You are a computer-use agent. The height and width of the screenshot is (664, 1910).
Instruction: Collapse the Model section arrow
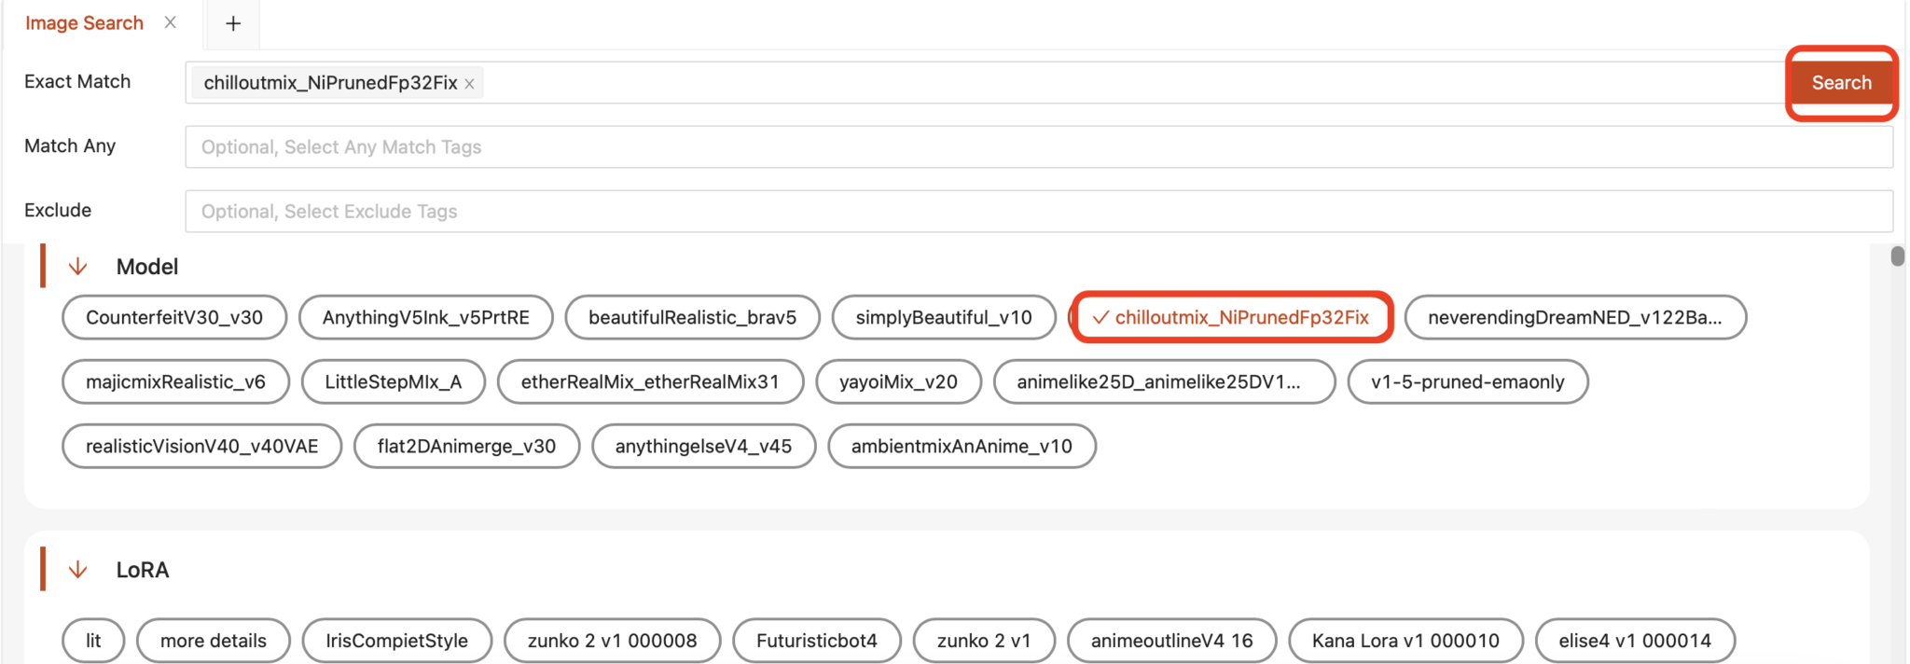78,267
